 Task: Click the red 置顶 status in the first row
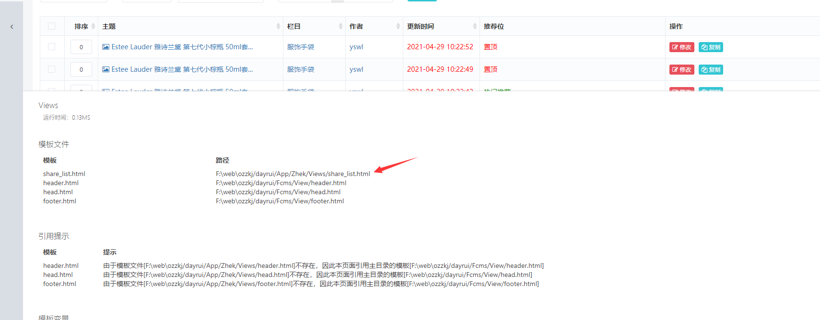point(491,47)
